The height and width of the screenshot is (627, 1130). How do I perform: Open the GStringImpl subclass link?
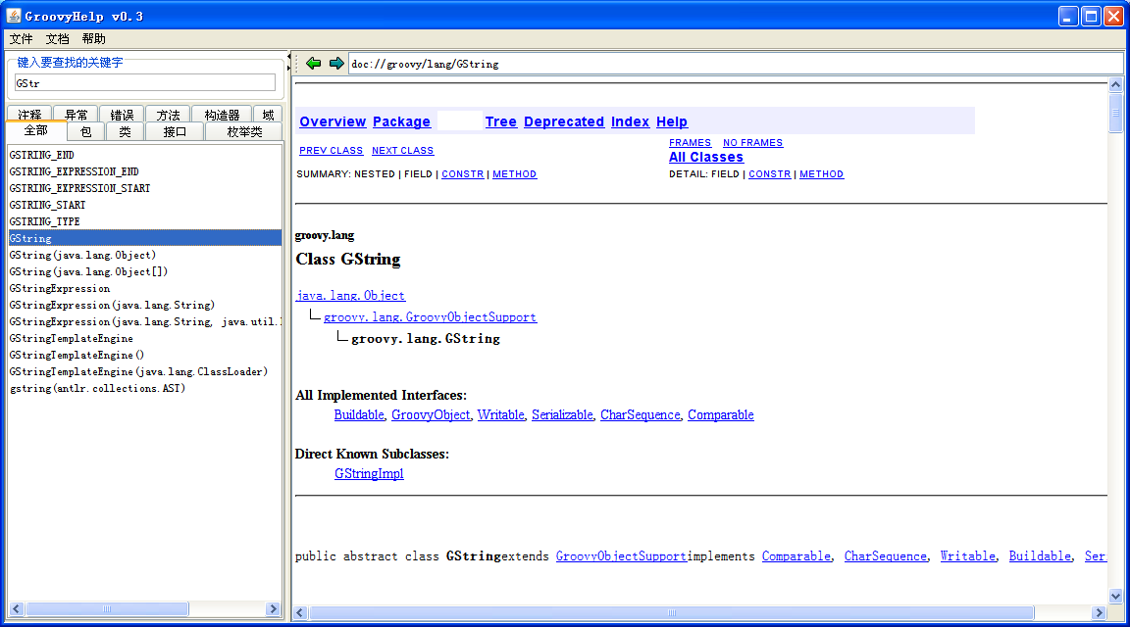pos(369,473)
